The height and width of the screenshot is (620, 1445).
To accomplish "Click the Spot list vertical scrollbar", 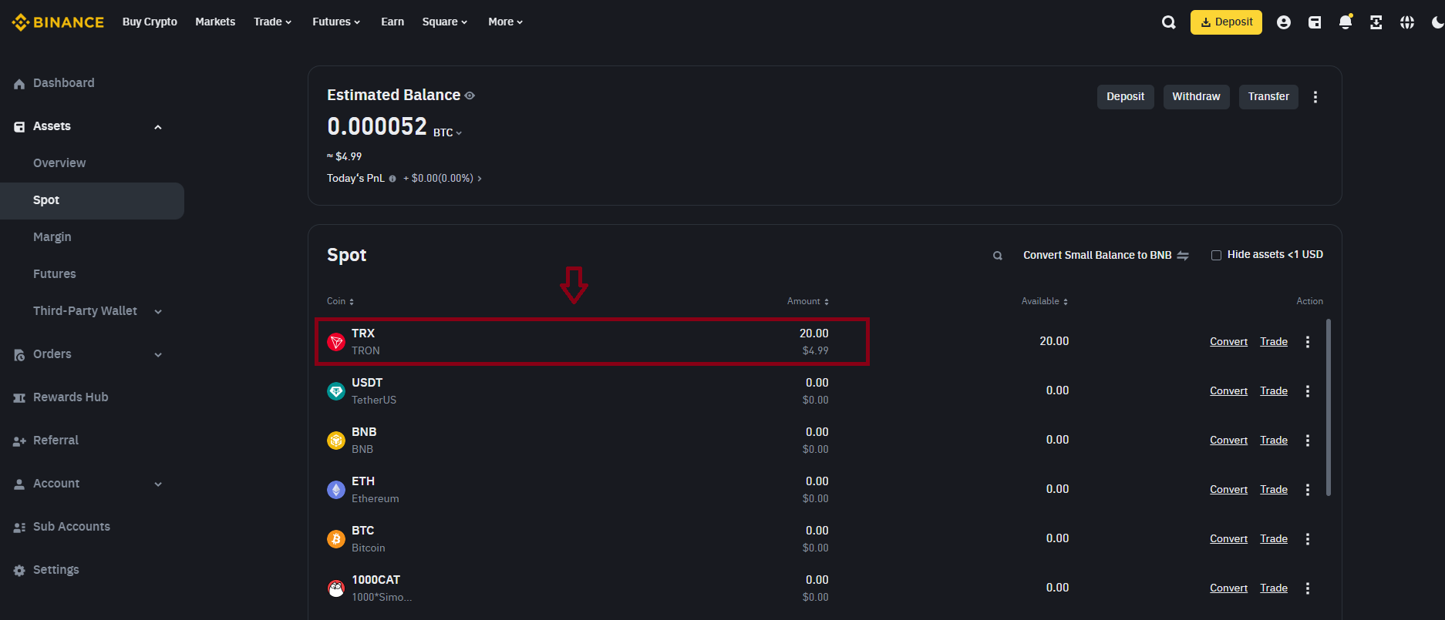I will [x=1328, y=407].
